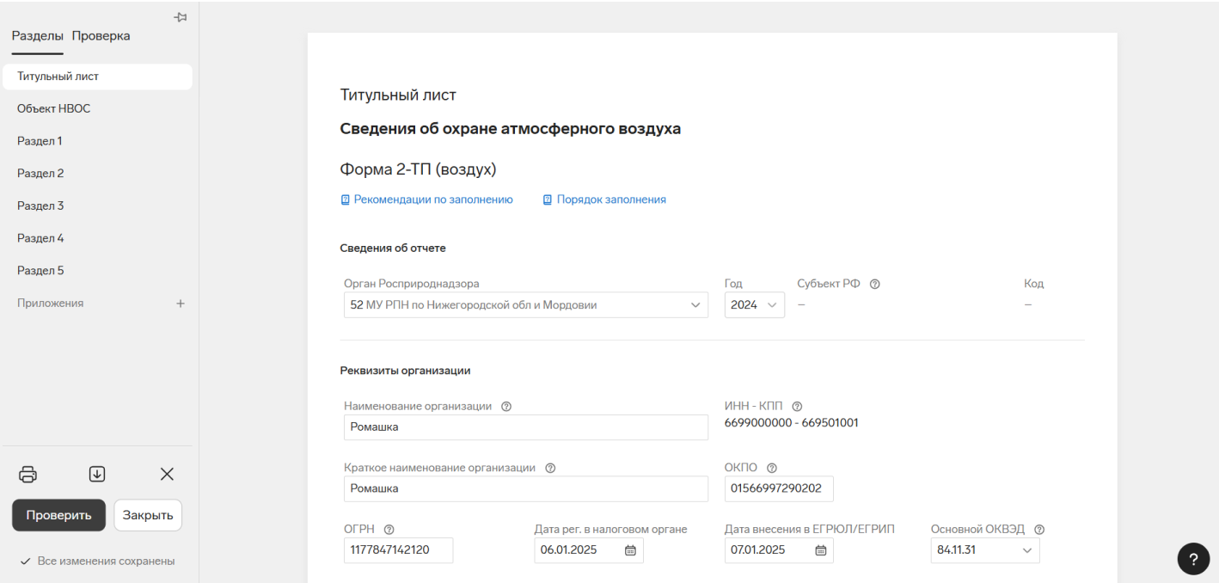Click the download report icon
Viewport: 1219px width, 583px height.
pos(97,474)
